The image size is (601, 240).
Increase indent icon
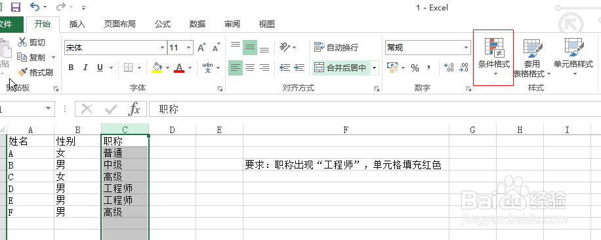(x=299, y=68)
